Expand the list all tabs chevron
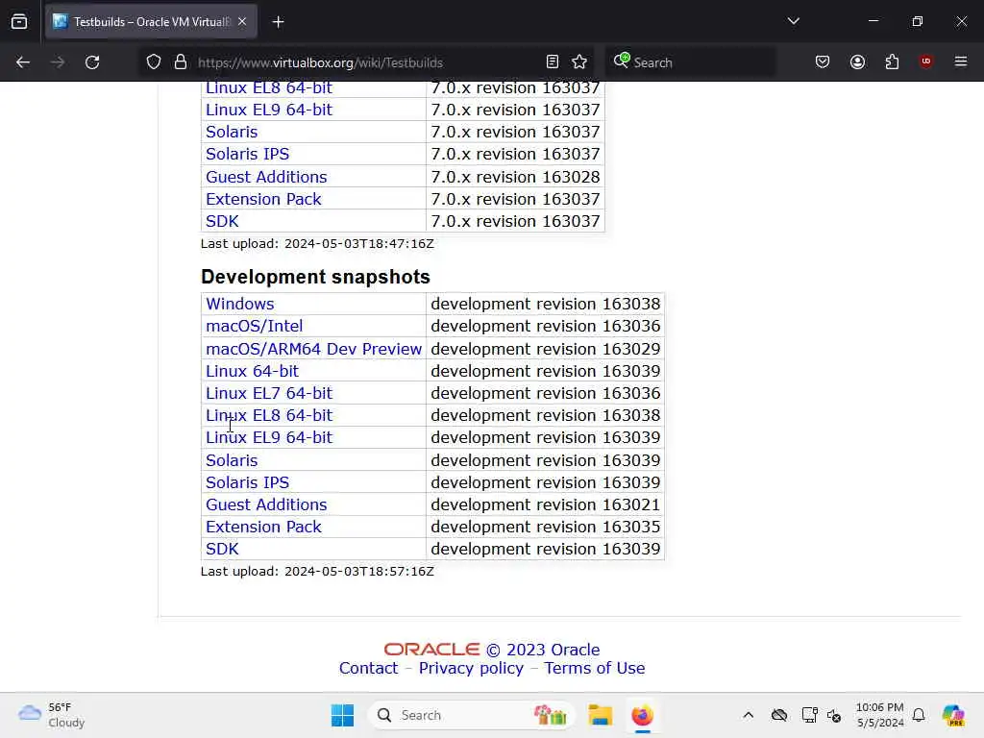The image size is (984, 738). pos(793,21)
